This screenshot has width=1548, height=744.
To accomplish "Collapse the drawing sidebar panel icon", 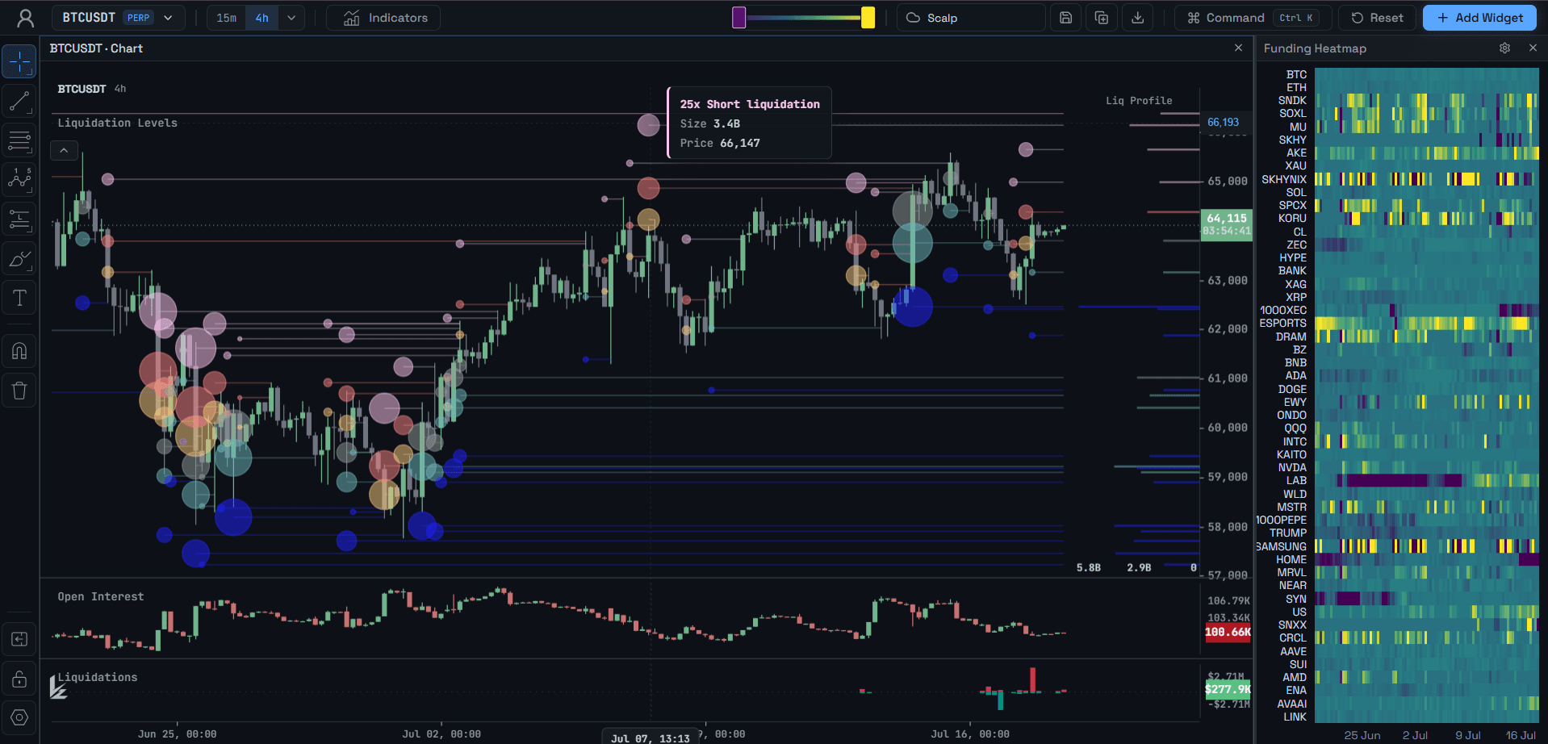I will [19, 639].
